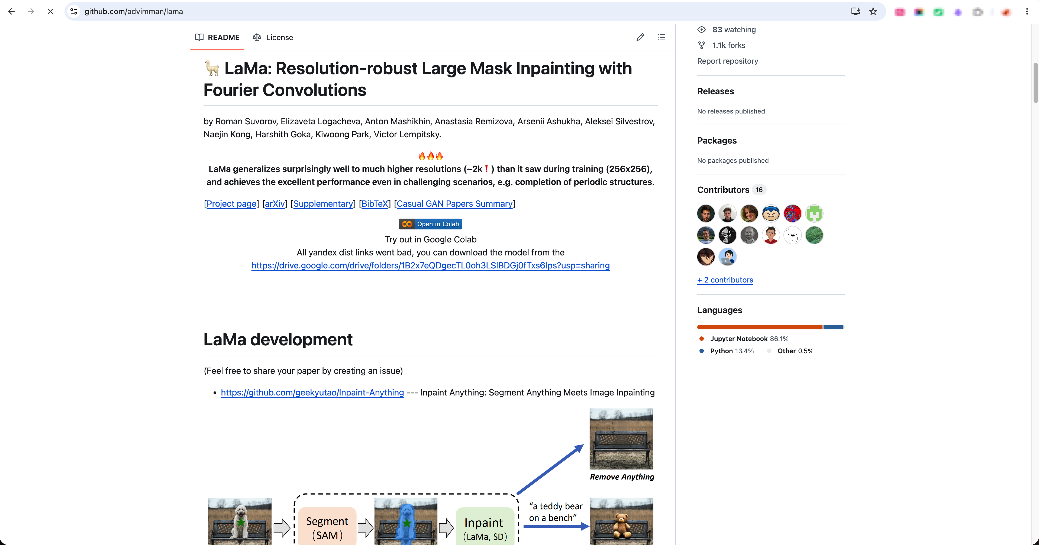Open Casual GAN Papers Summary link
The width and height of the screenshot is (1039, 545).
[454, 204]
